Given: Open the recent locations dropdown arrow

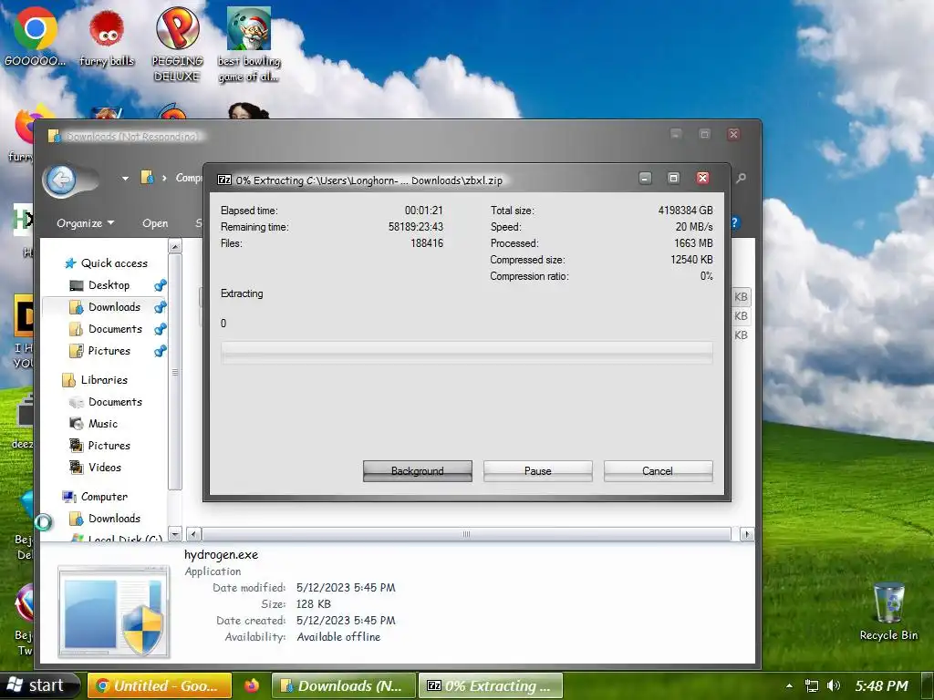Looking at the screenshot, I should point(125,178).
